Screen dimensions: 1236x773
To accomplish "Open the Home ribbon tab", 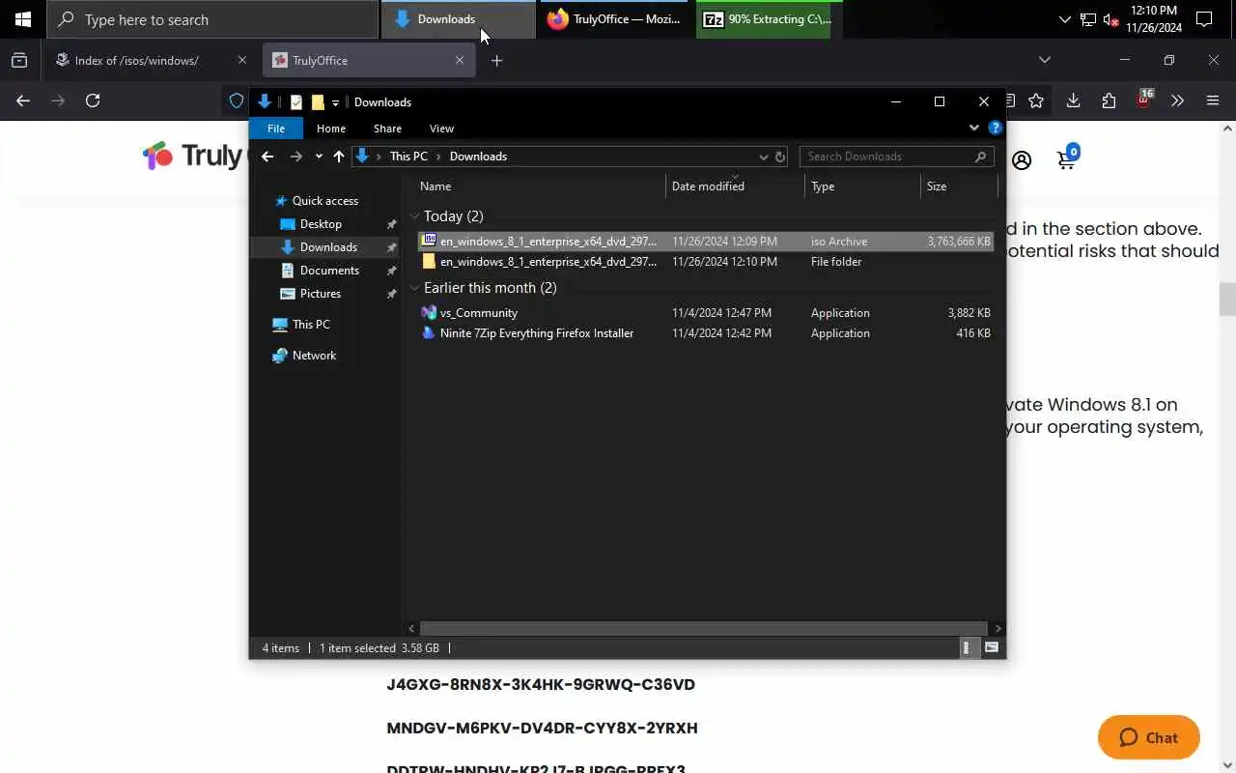I will (331, 129).
